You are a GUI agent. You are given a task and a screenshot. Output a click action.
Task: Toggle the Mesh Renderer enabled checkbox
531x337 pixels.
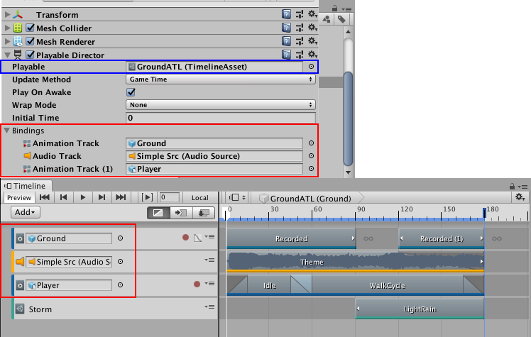(30, 42)
